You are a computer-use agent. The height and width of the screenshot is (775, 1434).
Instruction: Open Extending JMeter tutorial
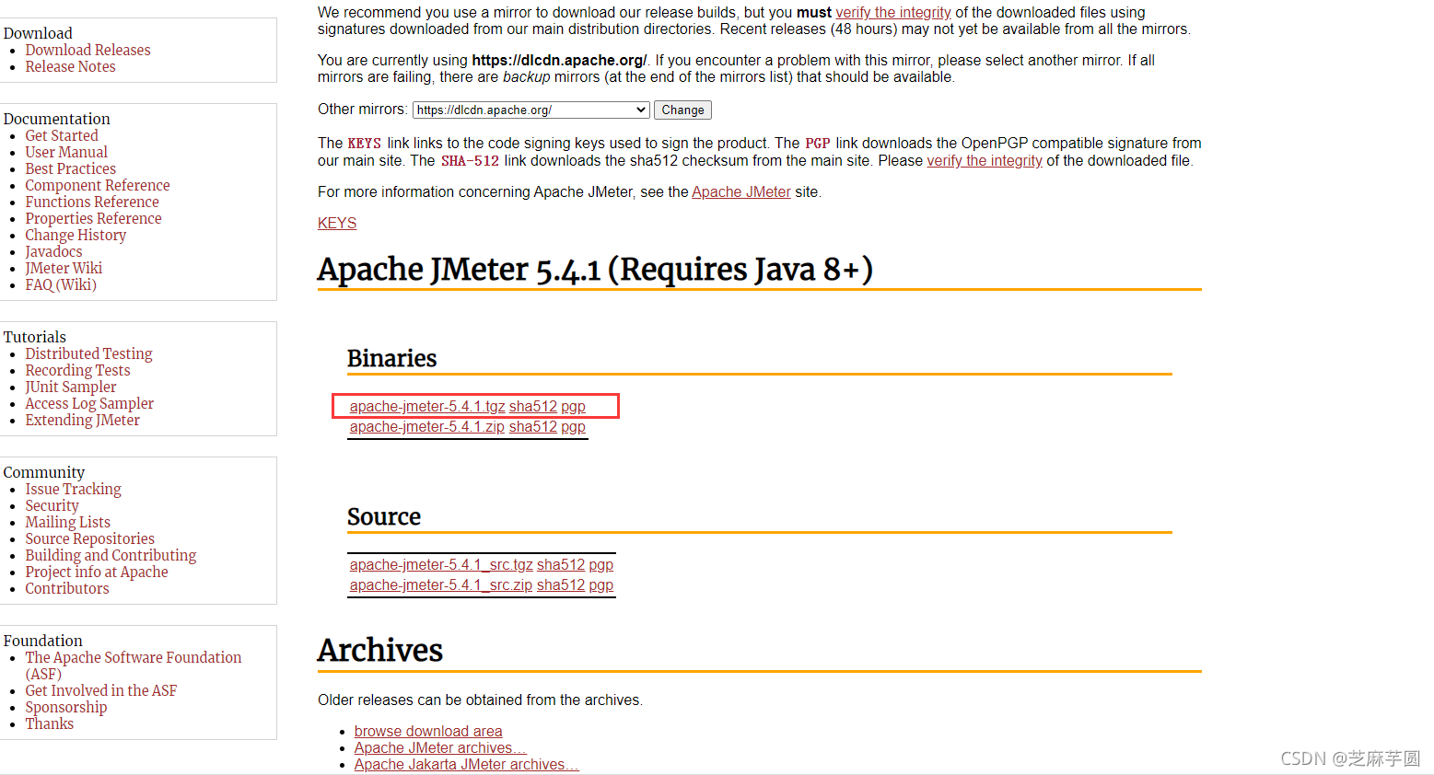pos(82,420)
